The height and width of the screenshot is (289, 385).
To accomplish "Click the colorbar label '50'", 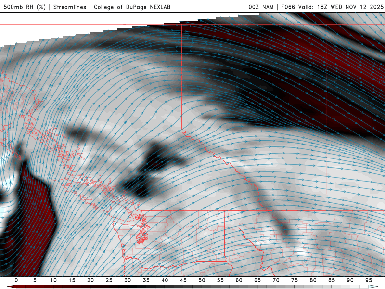I will tap(202, 280).
